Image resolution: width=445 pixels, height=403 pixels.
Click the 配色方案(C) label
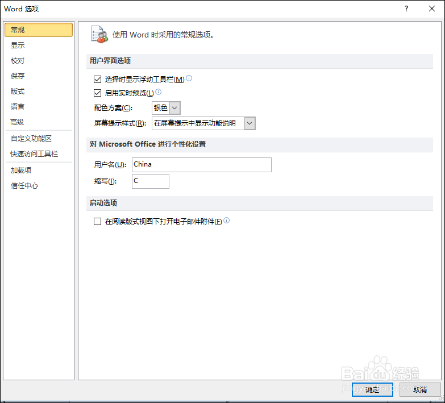click(x=113, y=108)
